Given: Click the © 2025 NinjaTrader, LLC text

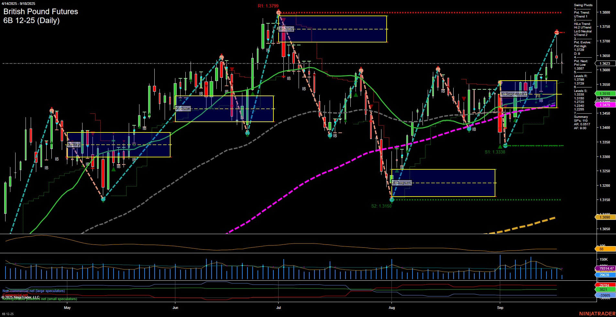Looking at the screenshot, I should (21, 297).
